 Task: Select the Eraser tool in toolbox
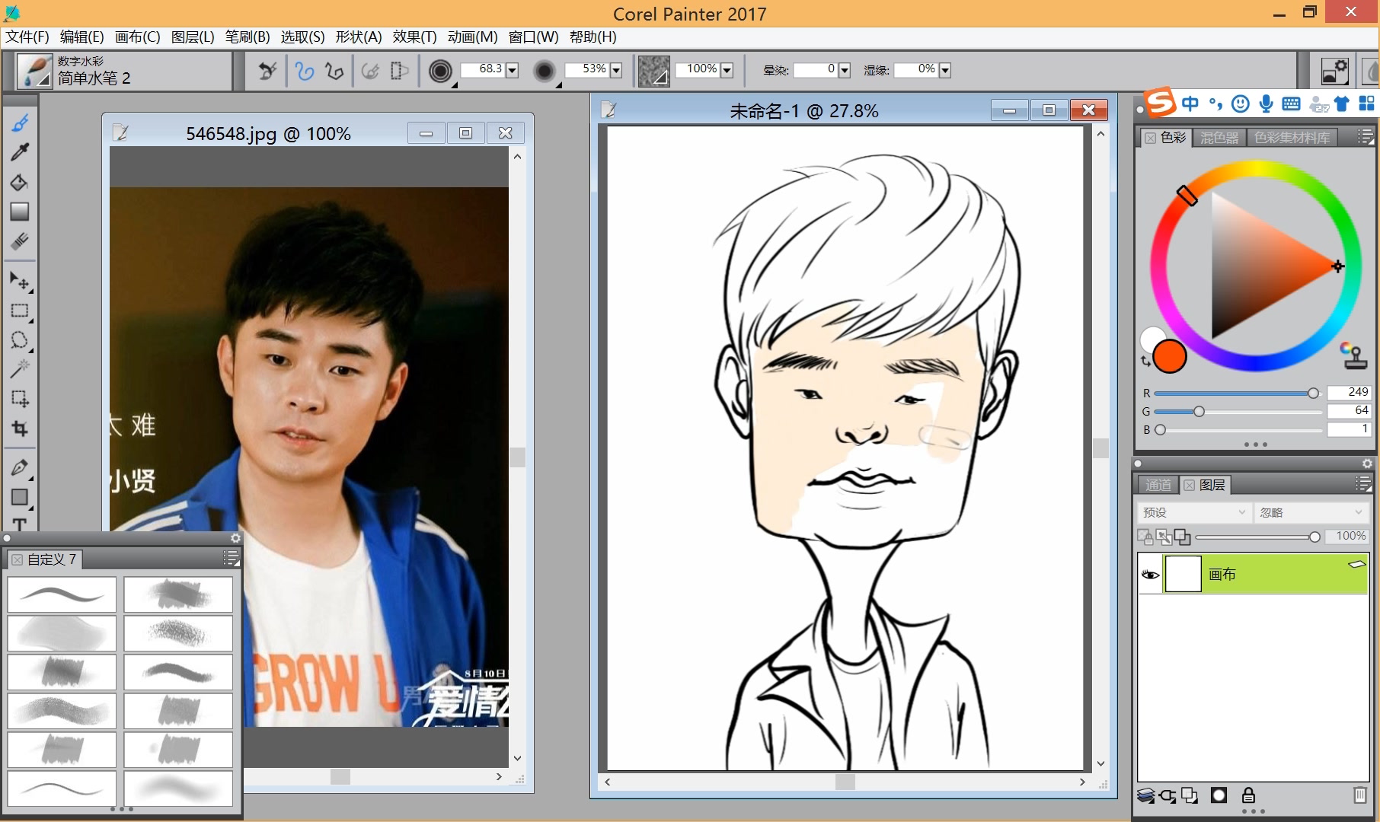20,241
